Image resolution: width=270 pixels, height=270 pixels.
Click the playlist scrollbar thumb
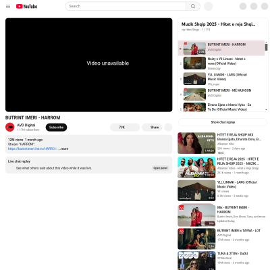266,47
